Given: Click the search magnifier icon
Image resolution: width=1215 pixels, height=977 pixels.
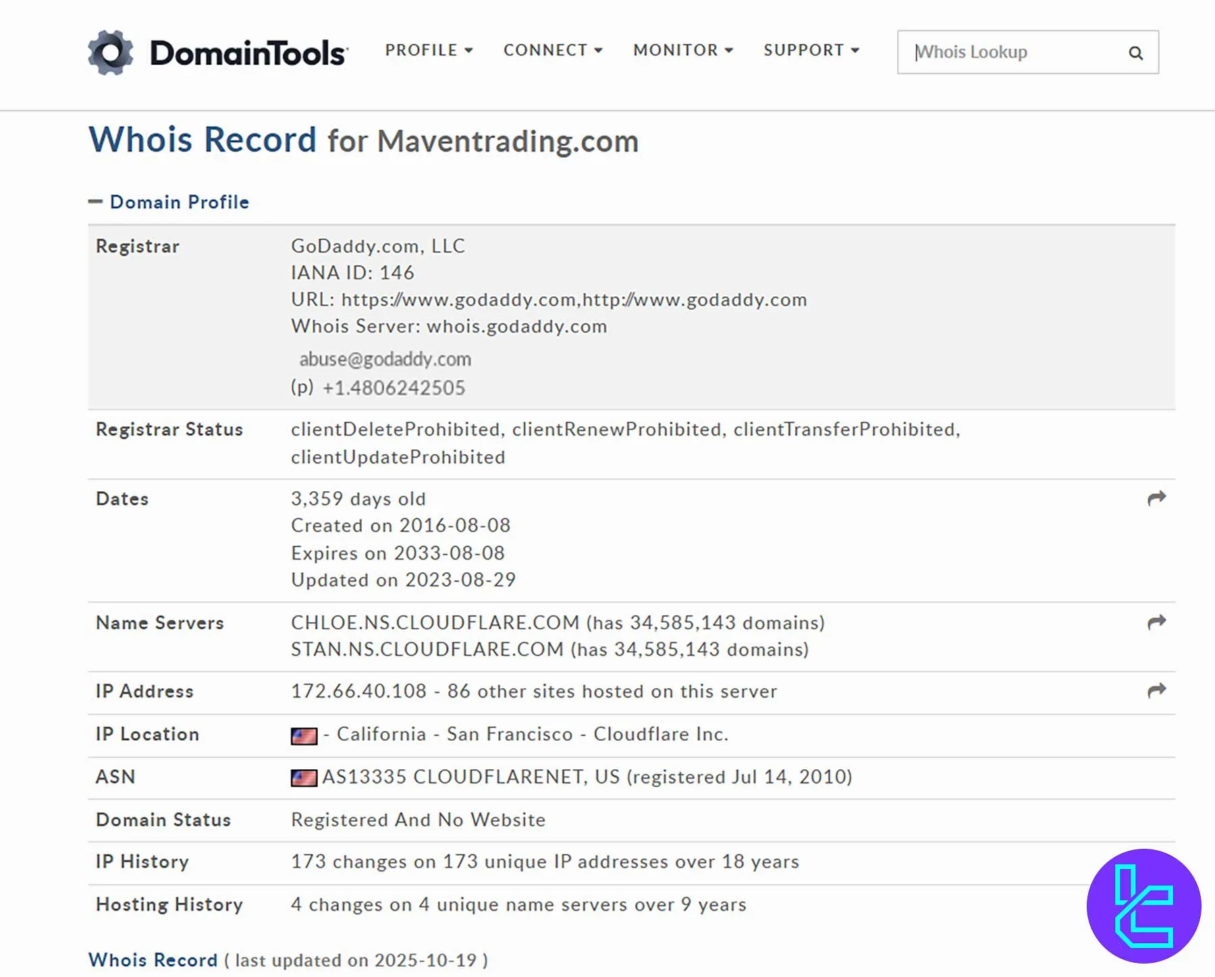Looking at the screenshot, I should coord(1135,52).
